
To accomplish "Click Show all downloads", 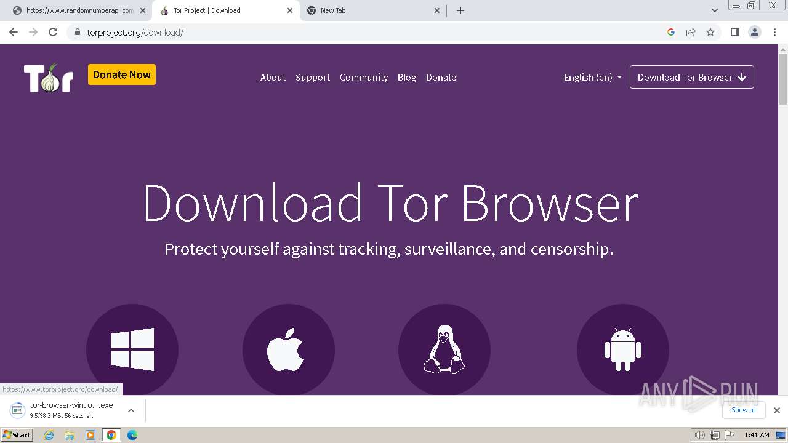I will pyautogui.click(x=744, y=410).
